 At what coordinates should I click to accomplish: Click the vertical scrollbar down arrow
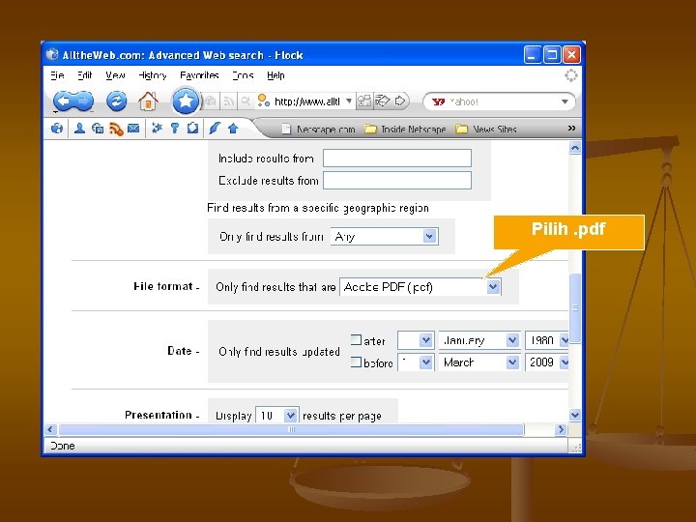point(575,415)
